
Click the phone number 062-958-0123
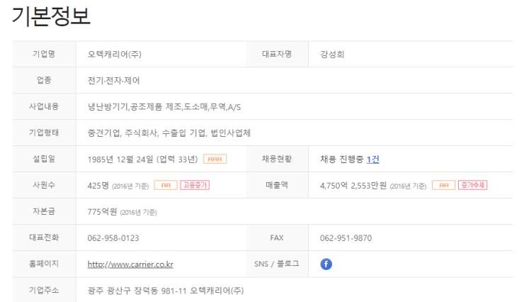[113, 238]
